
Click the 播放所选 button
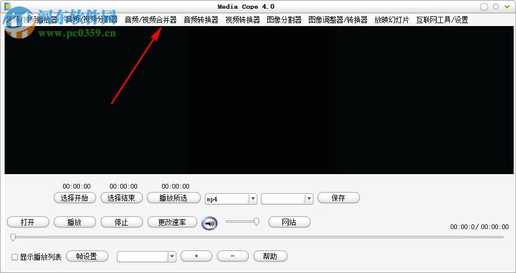click(174, 198)
